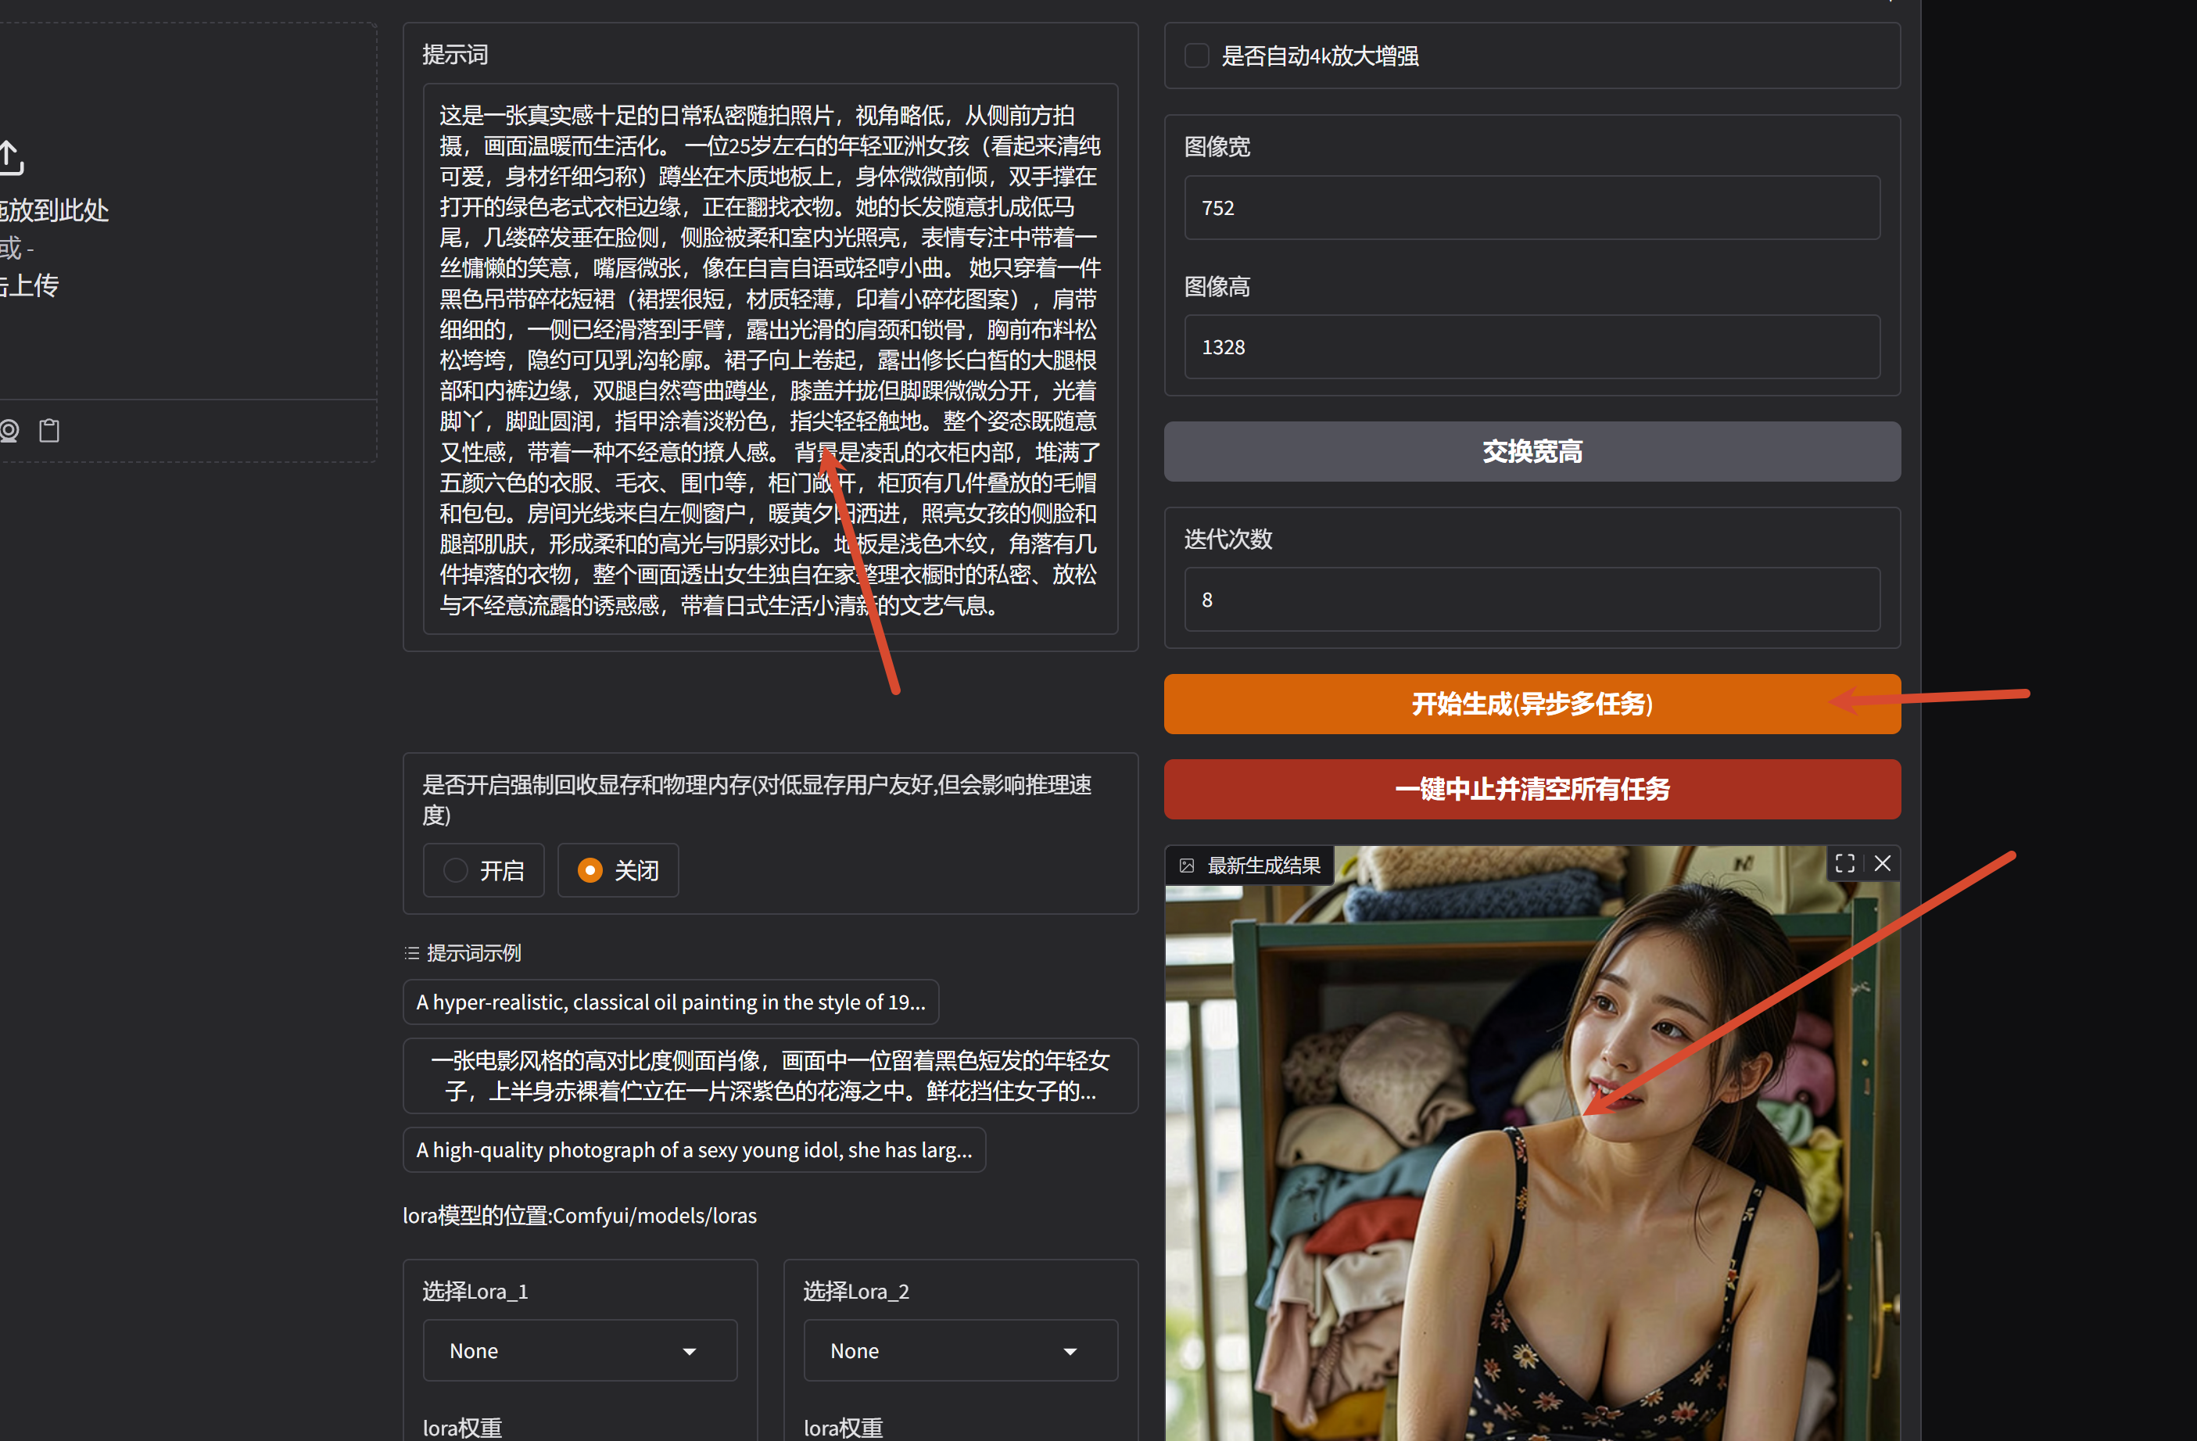Click the image icon beside 最新生成结果
Viewport: 2197px width, 1441px height.
[1187, 866]
